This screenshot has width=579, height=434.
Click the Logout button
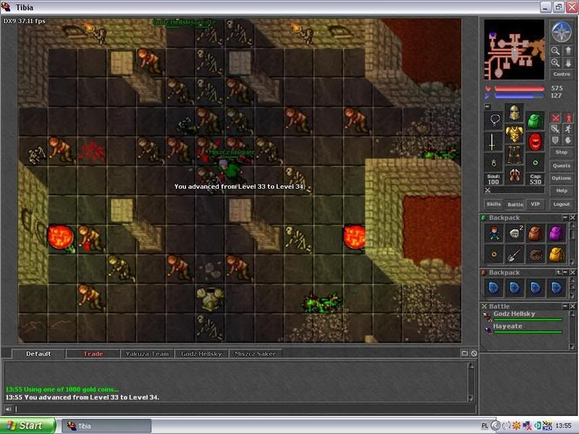point(562,204)
